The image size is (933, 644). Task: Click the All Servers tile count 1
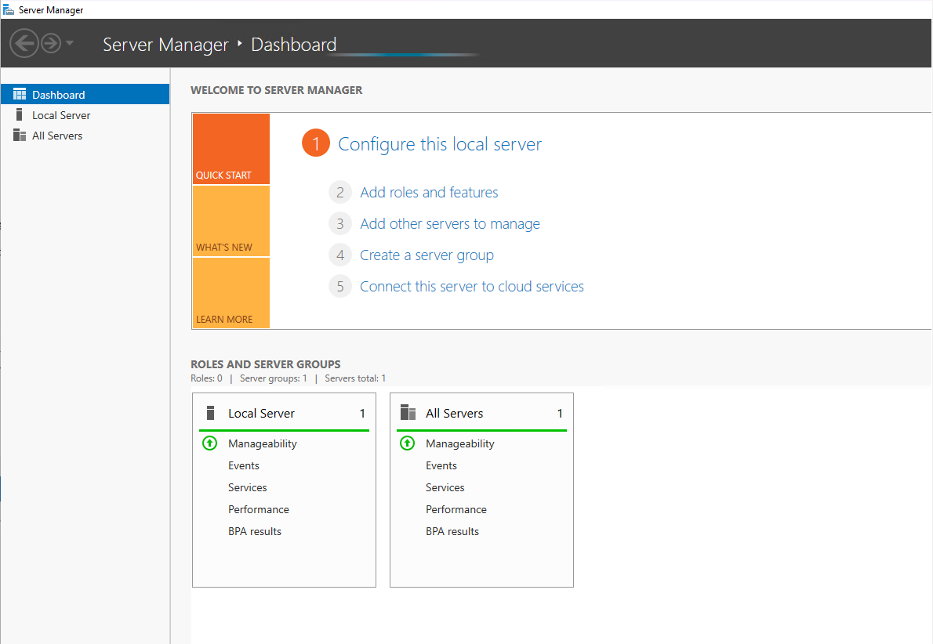point(560,414)
